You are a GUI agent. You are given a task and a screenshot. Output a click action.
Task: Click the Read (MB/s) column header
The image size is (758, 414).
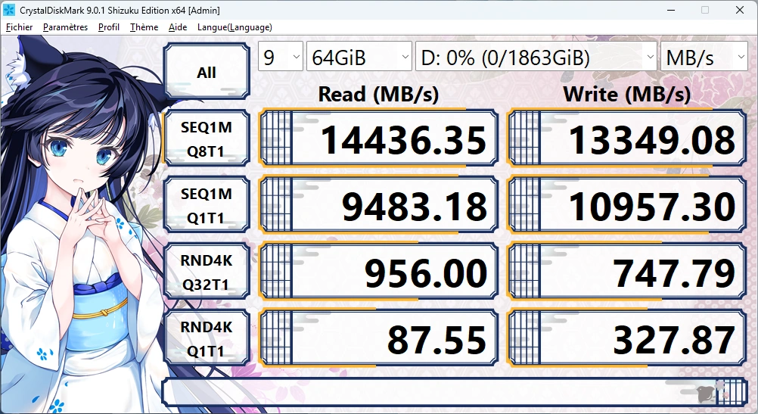[378, 95]
